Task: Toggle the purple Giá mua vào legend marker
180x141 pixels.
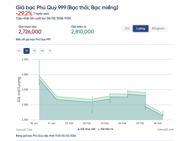Action: point(78,129)
